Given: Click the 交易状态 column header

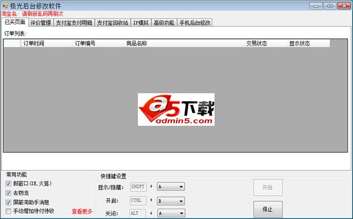Looking at the screenshot, I should [265, 43].
